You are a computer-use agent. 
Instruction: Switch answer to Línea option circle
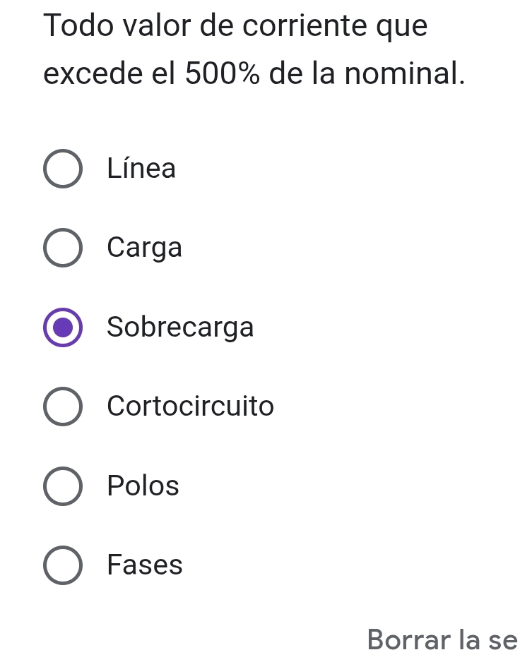pyautogui.click(x=63, y=169)
